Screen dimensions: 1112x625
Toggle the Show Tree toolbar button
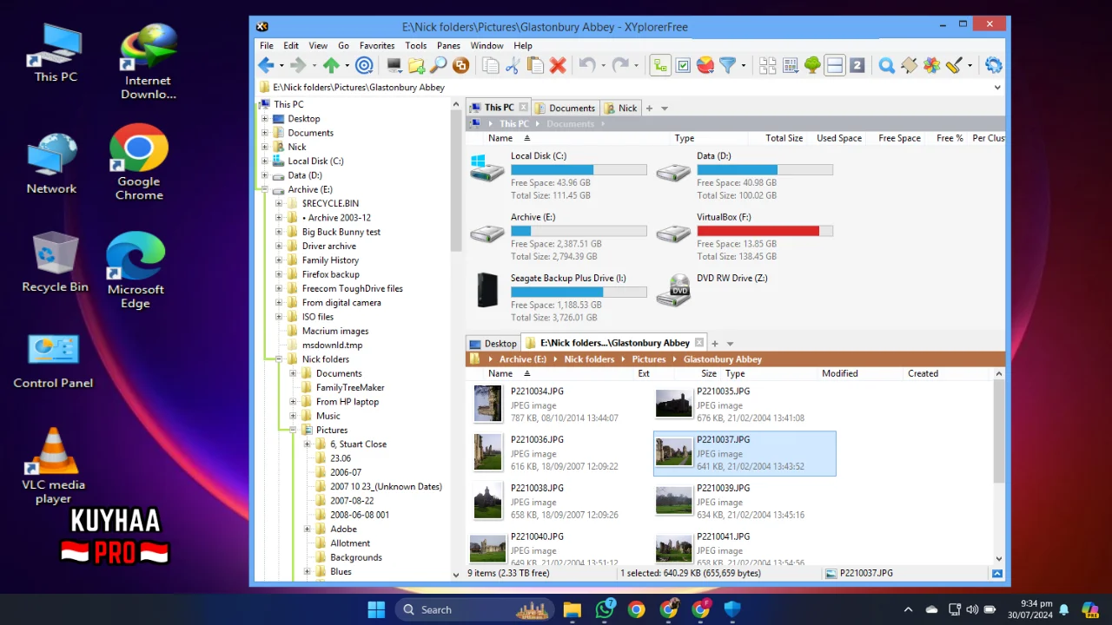[660, 65]
